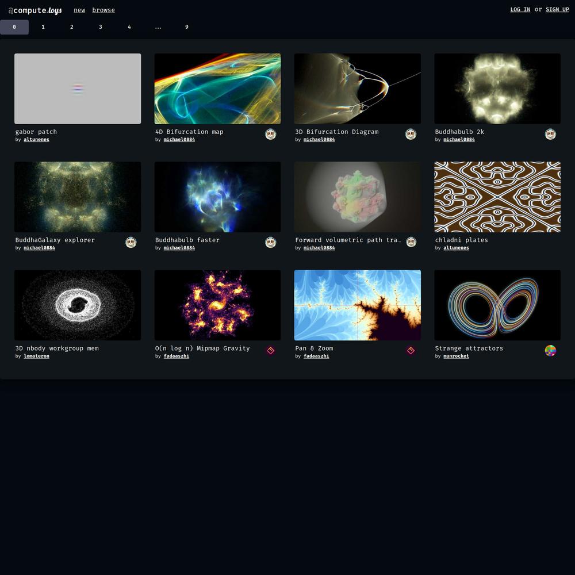Open fadaaszhi profile under Pan & Zoom
Screen dimensions: 575x575
316,356
